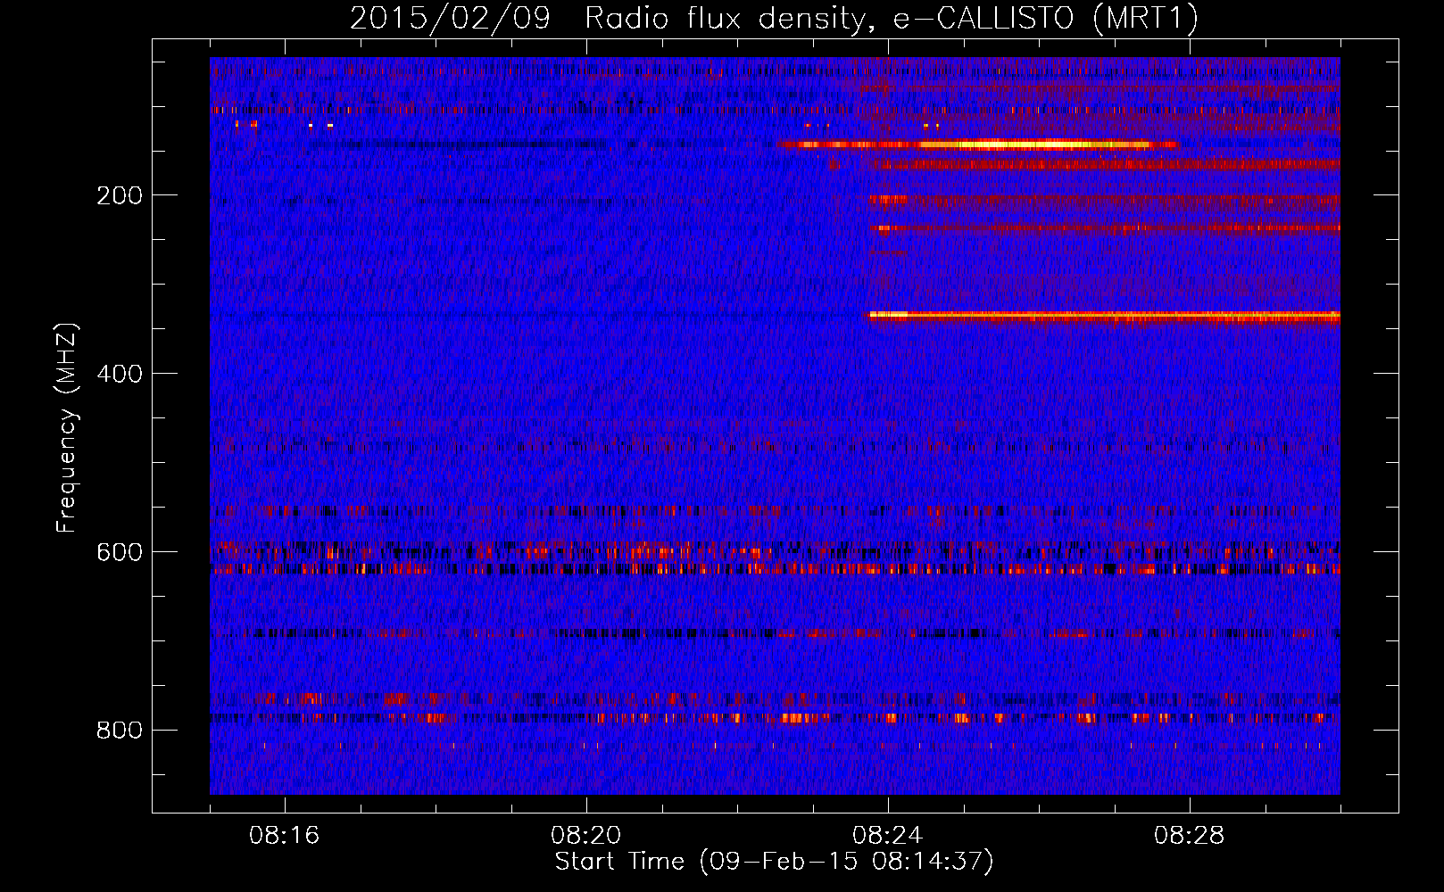
Task: Click the 08:28 time axis label
Action: (x=1190, y=836)
